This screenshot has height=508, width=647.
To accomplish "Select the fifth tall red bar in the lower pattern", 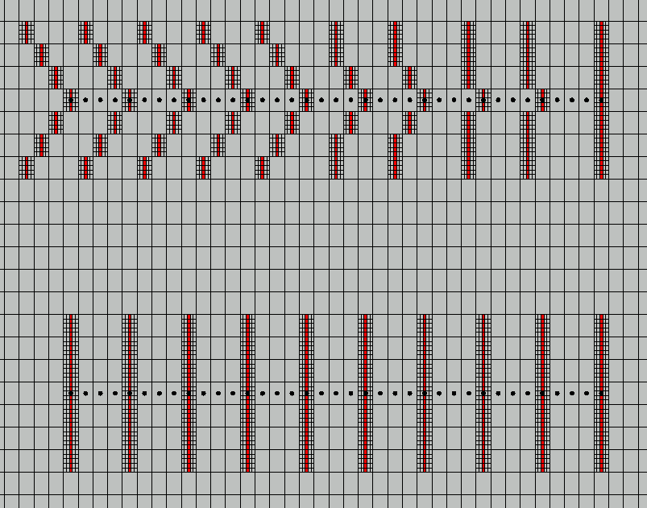I will (x=307, y=394).
